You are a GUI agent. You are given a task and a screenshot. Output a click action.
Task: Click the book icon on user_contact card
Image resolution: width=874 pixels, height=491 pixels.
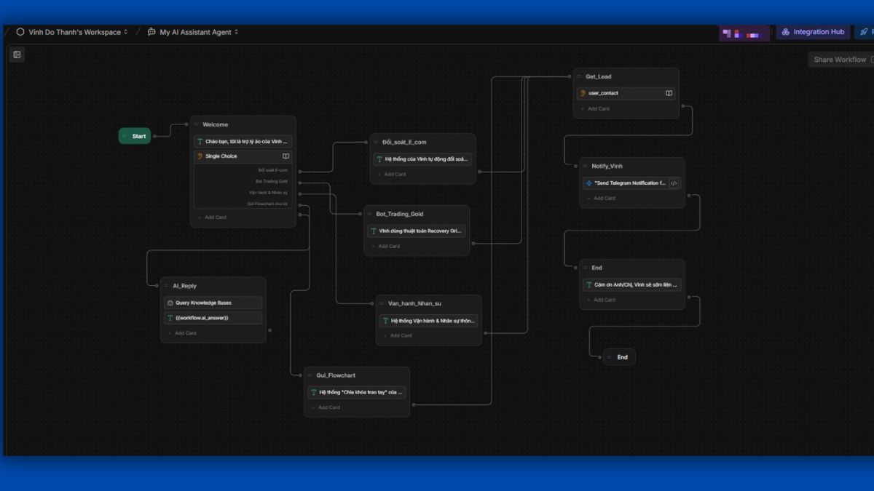click(669, 93)
